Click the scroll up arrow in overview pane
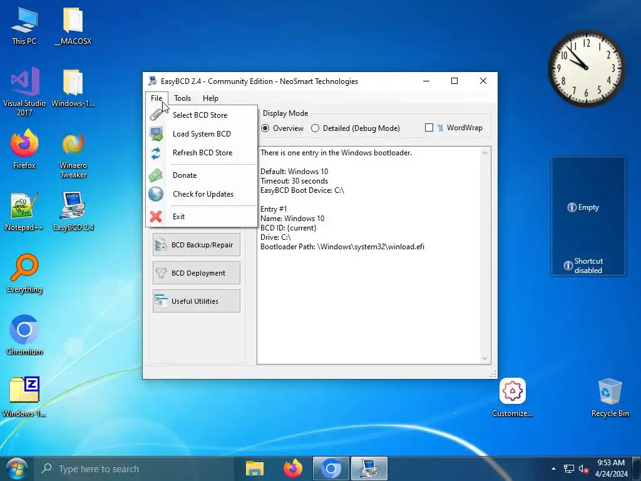The width and height of the screenshot is (641, 481). pyautogui.click(x=485, y=153)
